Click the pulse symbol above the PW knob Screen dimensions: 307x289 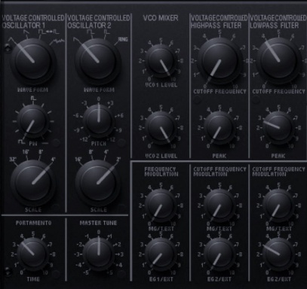33,99
